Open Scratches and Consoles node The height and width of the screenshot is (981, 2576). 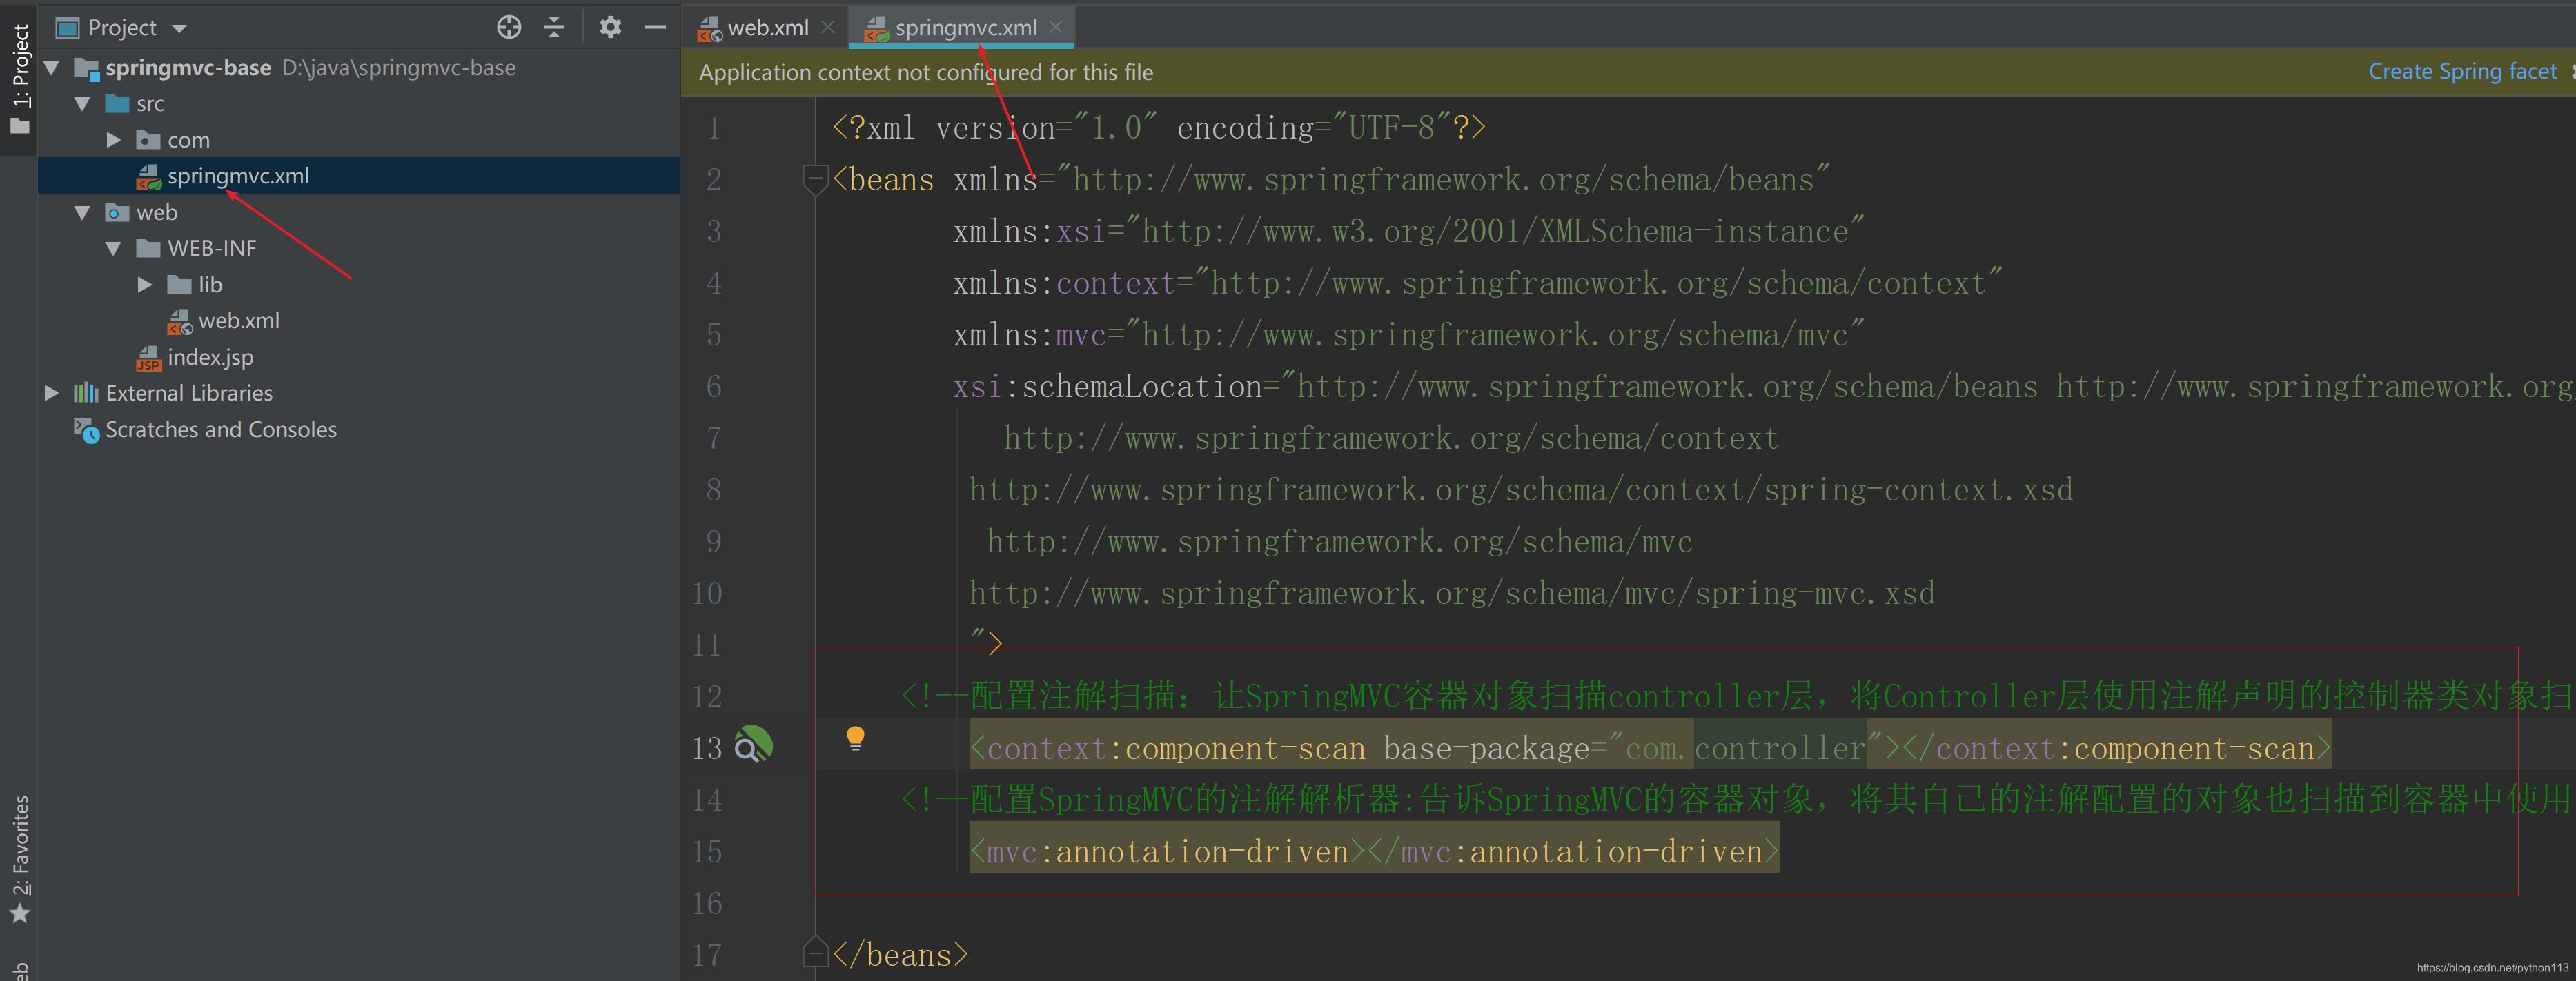(x=220, y=429)
